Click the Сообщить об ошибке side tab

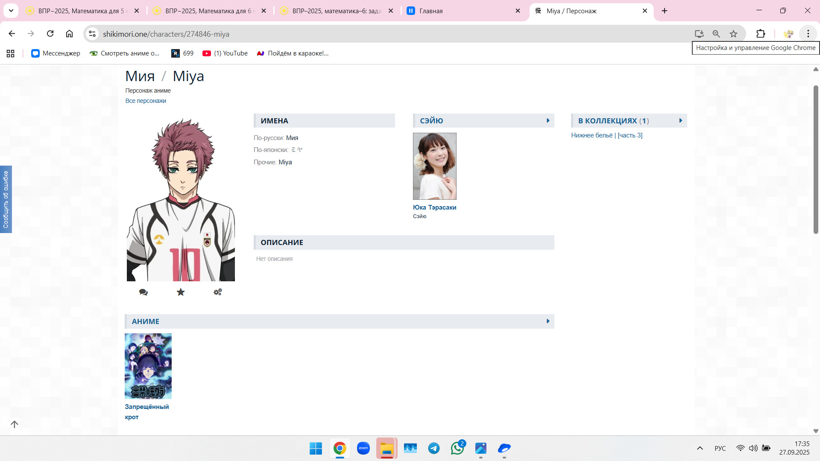click(6, 199)
